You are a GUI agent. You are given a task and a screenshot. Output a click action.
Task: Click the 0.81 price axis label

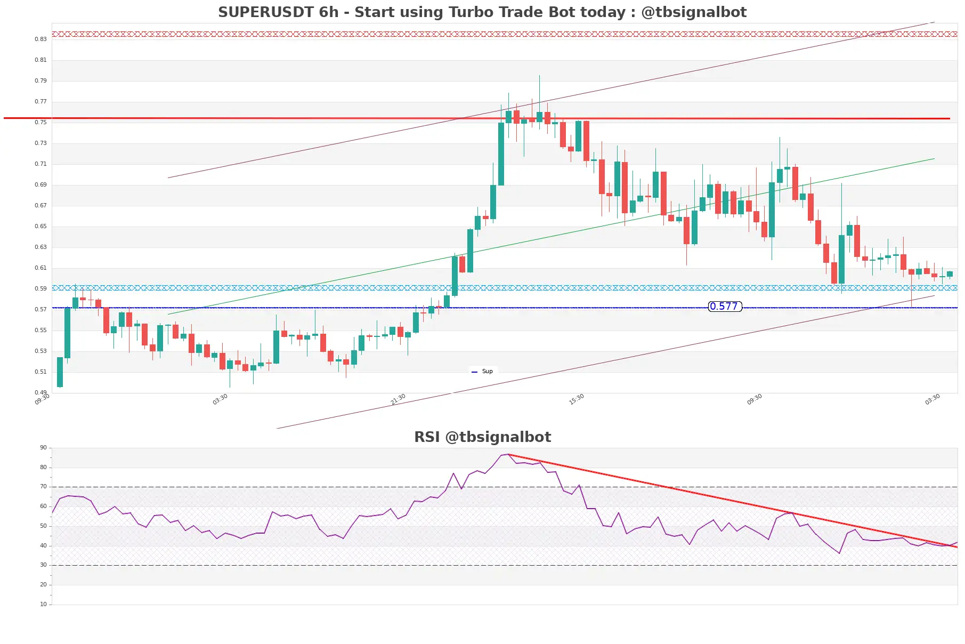(40, 60)
